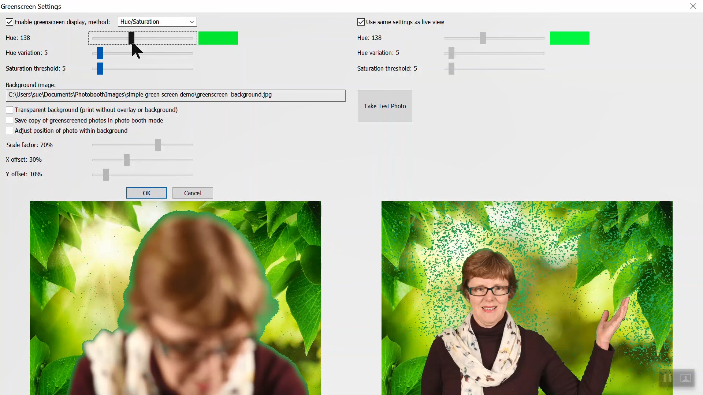Image resolution: width=703 pixels, height=395 pixels.
Task: Click the left green hue color swatch
Action: point(218,38)
